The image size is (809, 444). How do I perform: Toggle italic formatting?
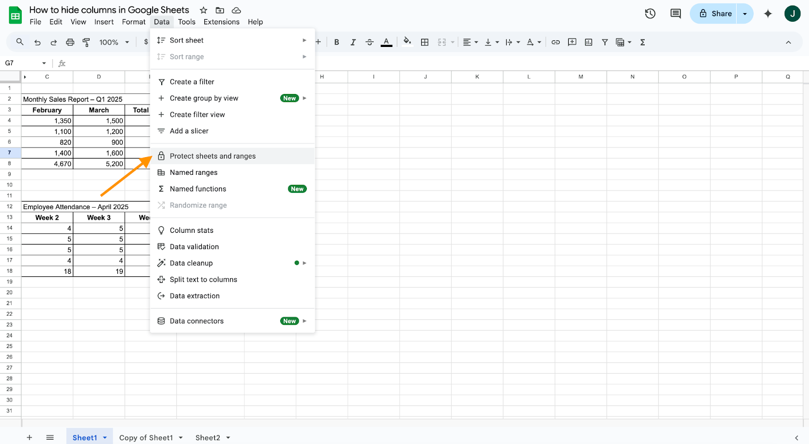353,42
